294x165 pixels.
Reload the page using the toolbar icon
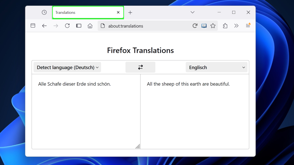[x=67, y=25]
